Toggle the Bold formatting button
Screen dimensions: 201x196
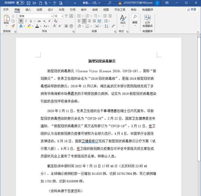[21, 21]
